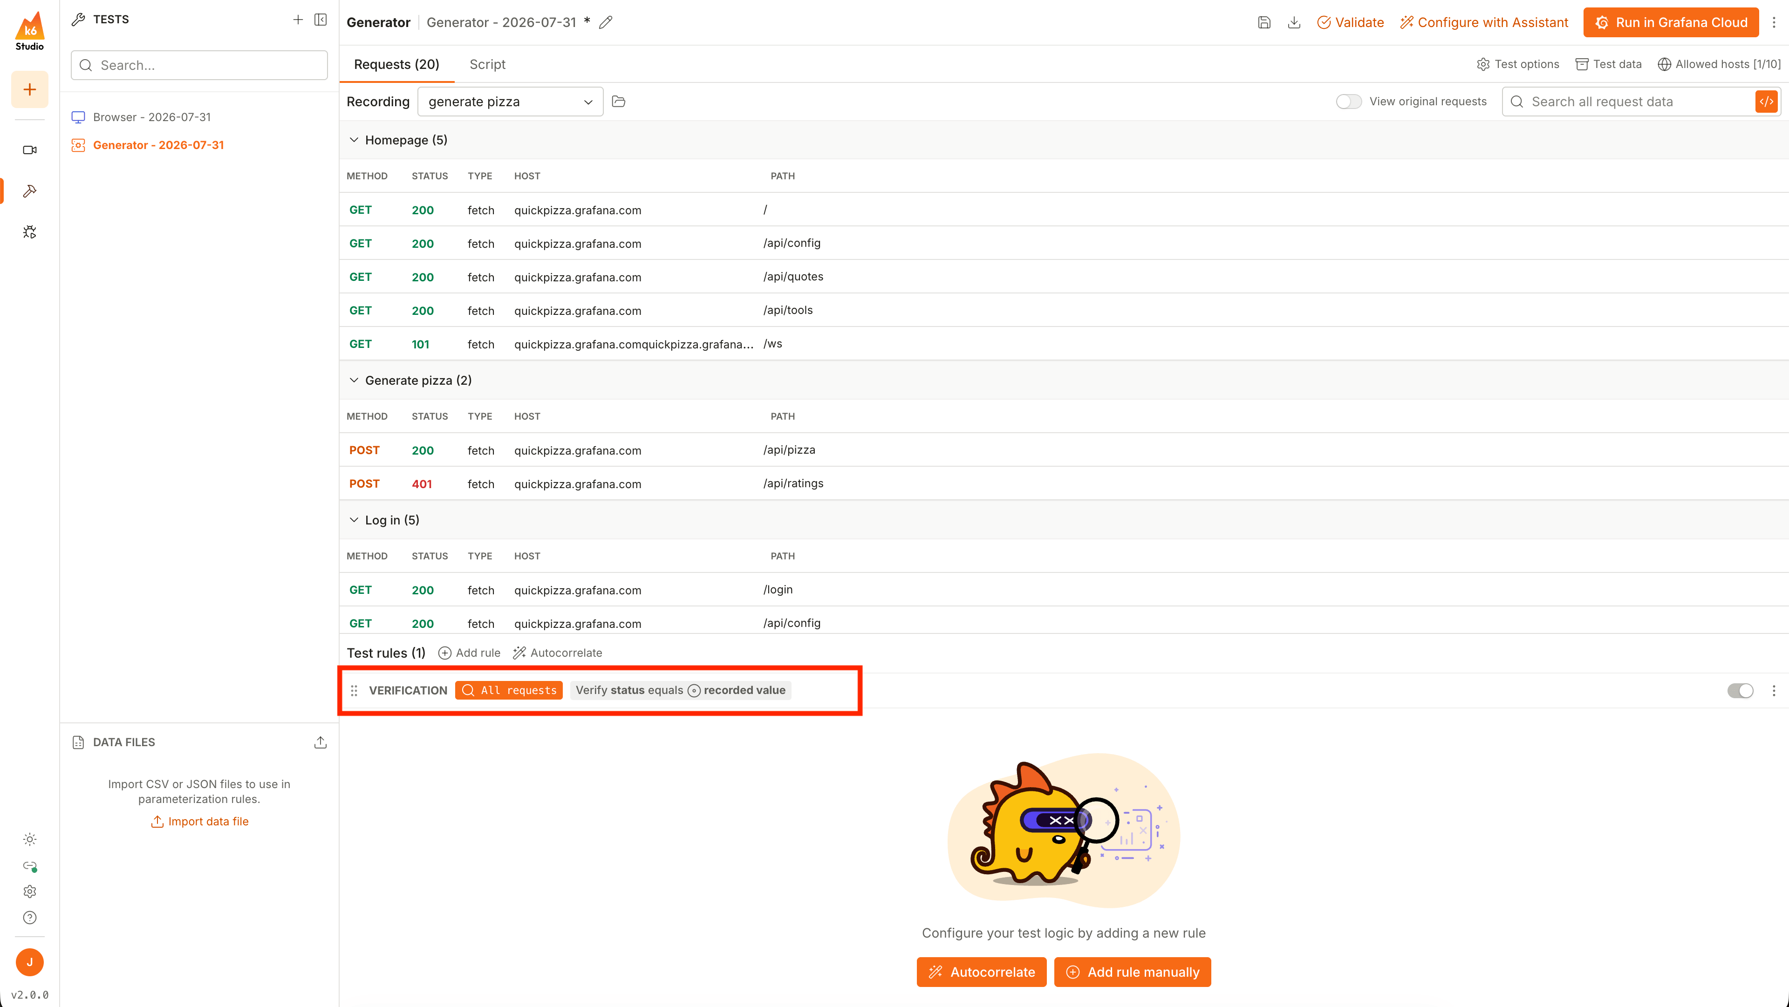The height and width of the screenshot is (1007, 1789).
Task: Open the settings gear in sidebar
Action: (30, 891)
